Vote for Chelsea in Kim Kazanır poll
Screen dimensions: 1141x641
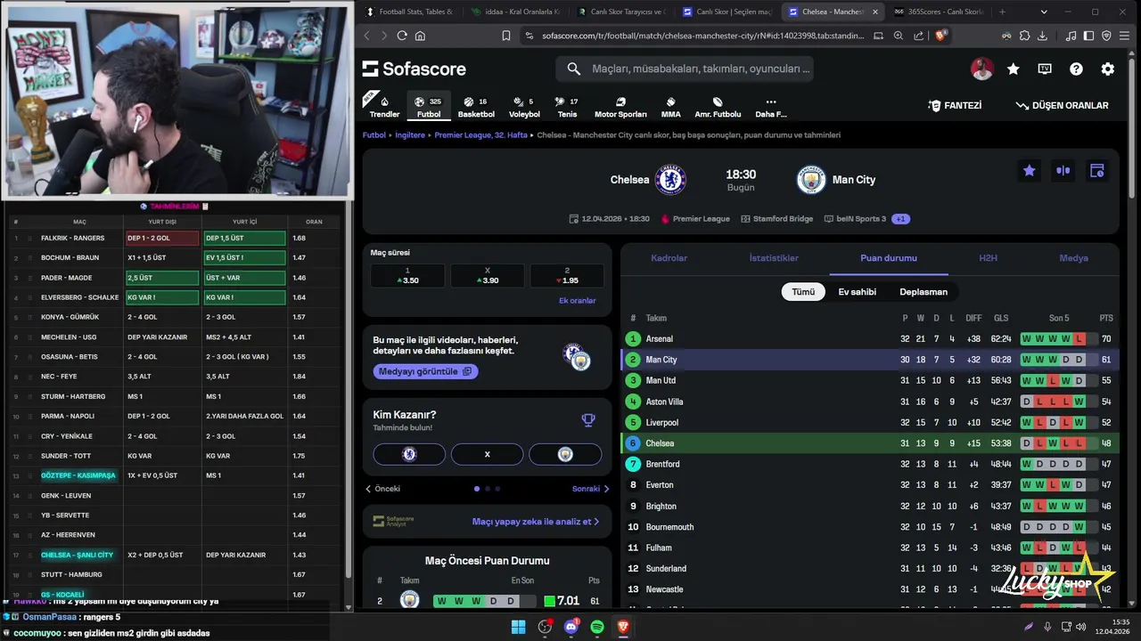tap(409, 454)
